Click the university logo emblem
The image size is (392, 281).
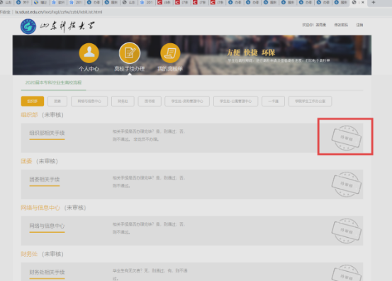(28, 26)
